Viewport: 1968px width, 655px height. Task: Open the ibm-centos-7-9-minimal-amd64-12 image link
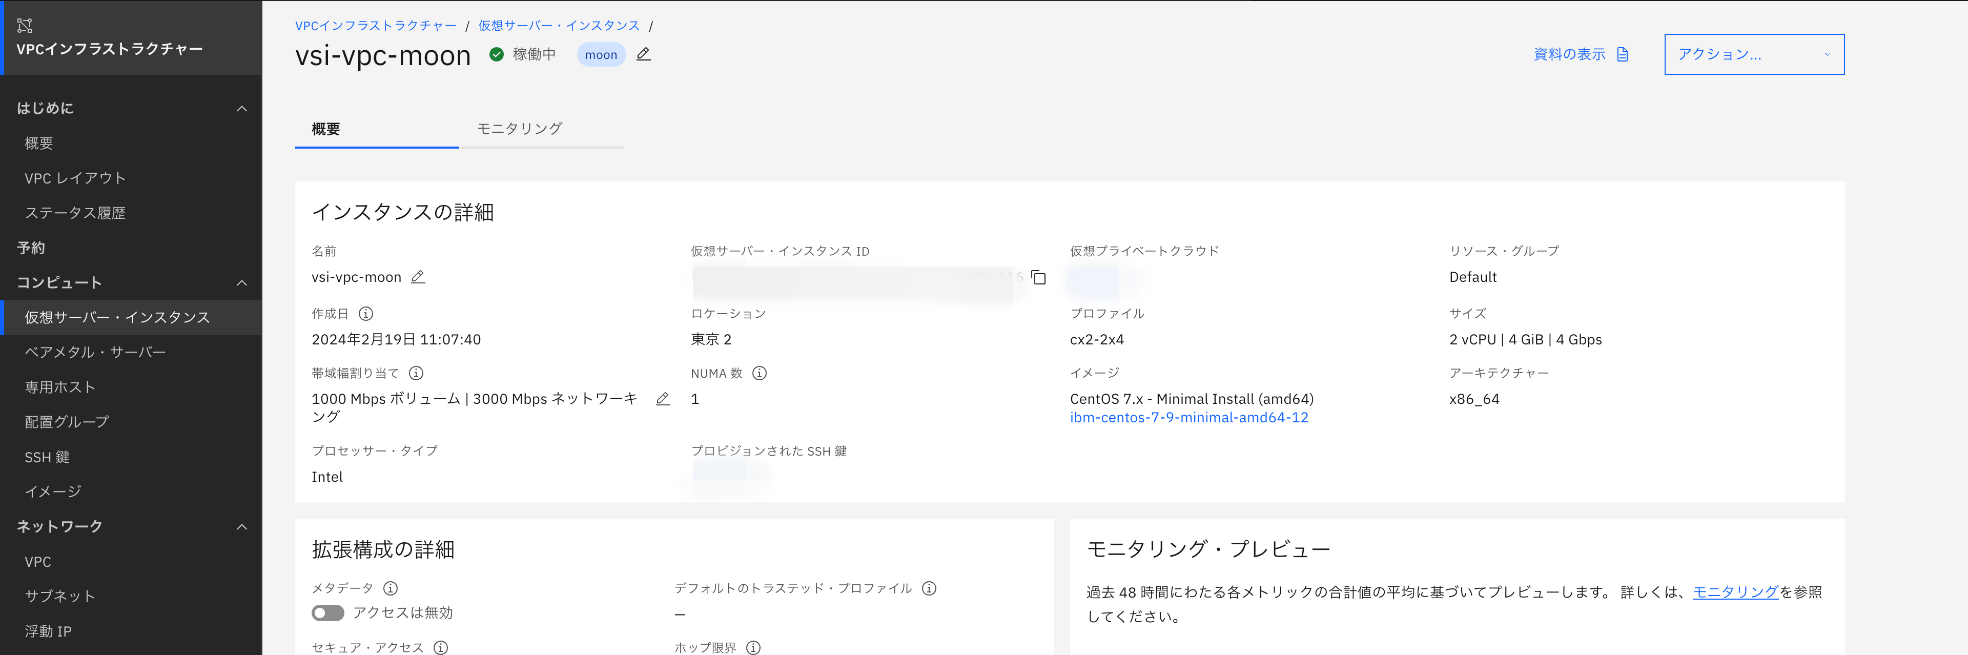[1189, 417]
